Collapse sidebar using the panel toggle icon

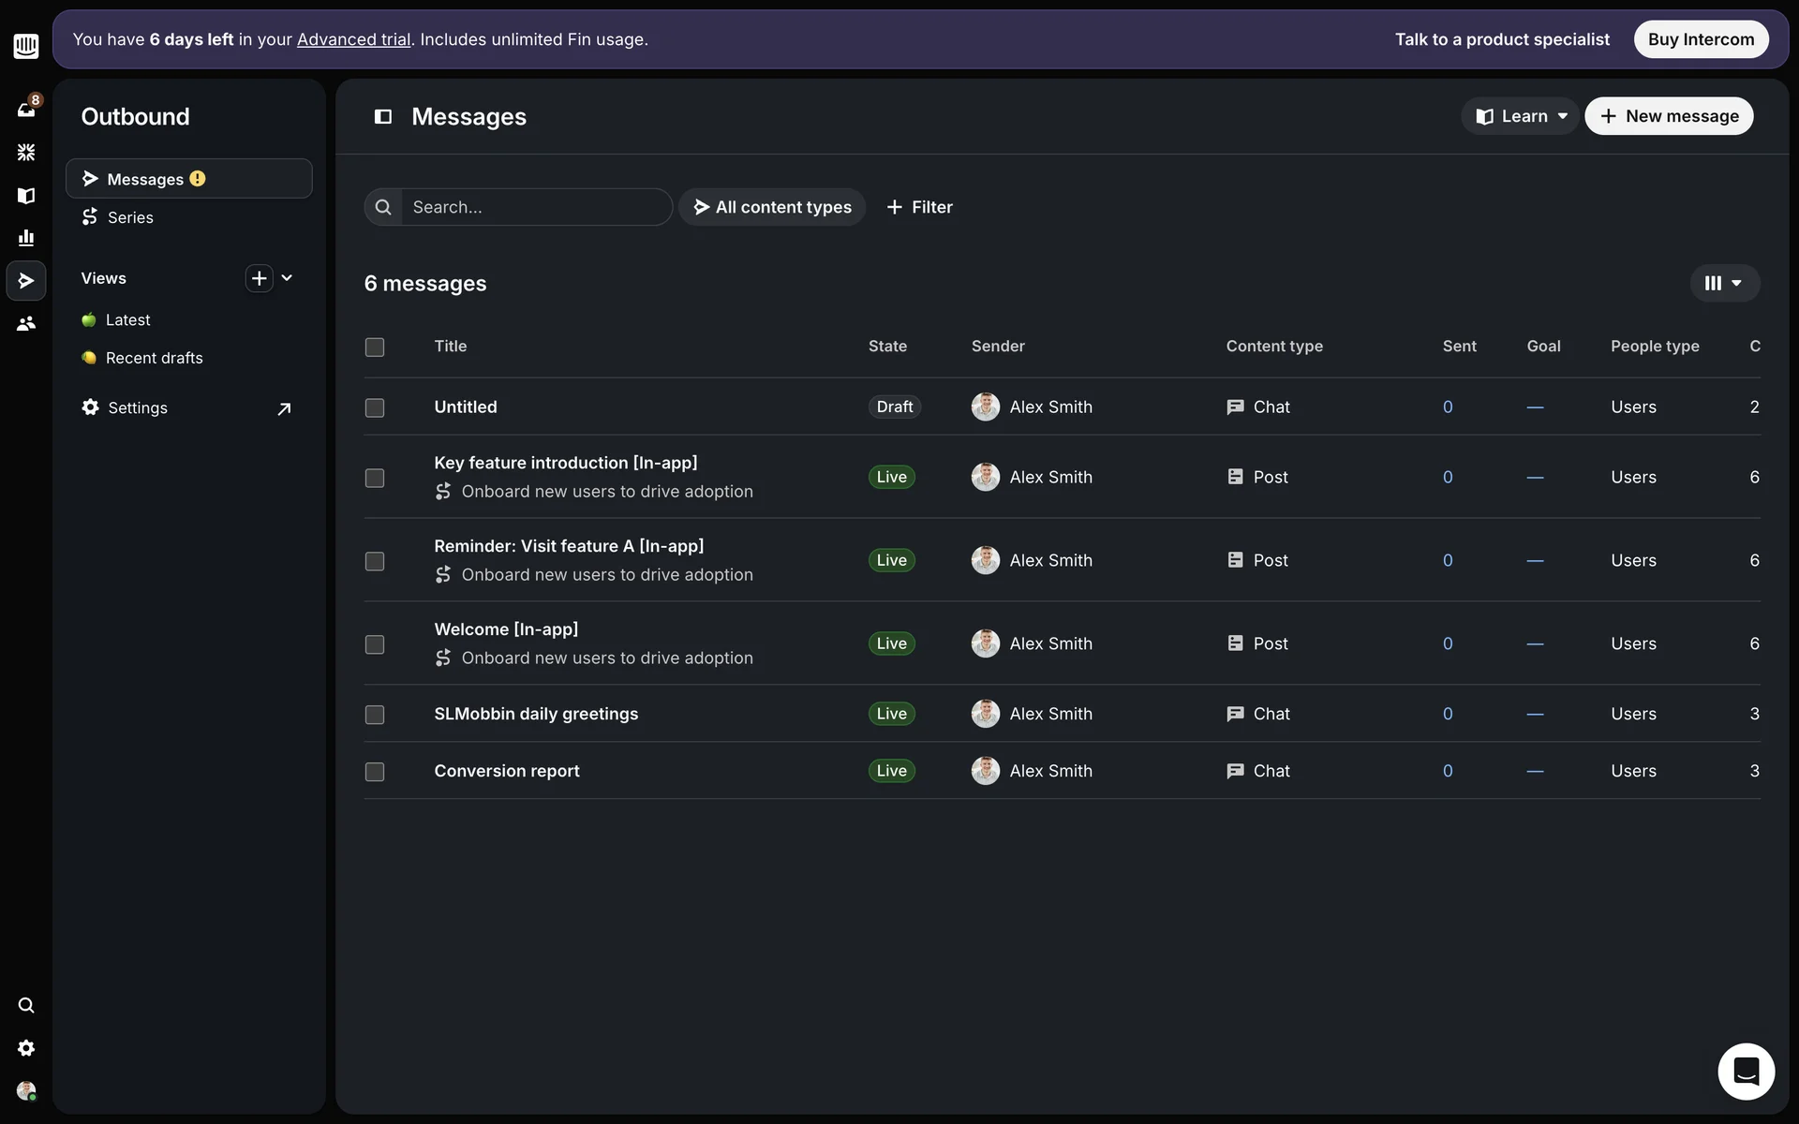[382, 116]
